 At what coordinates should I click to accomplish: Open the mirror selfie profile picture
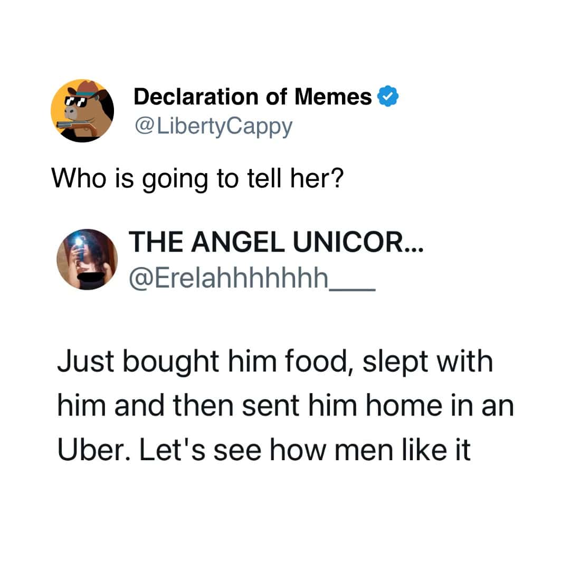[87, 259]
